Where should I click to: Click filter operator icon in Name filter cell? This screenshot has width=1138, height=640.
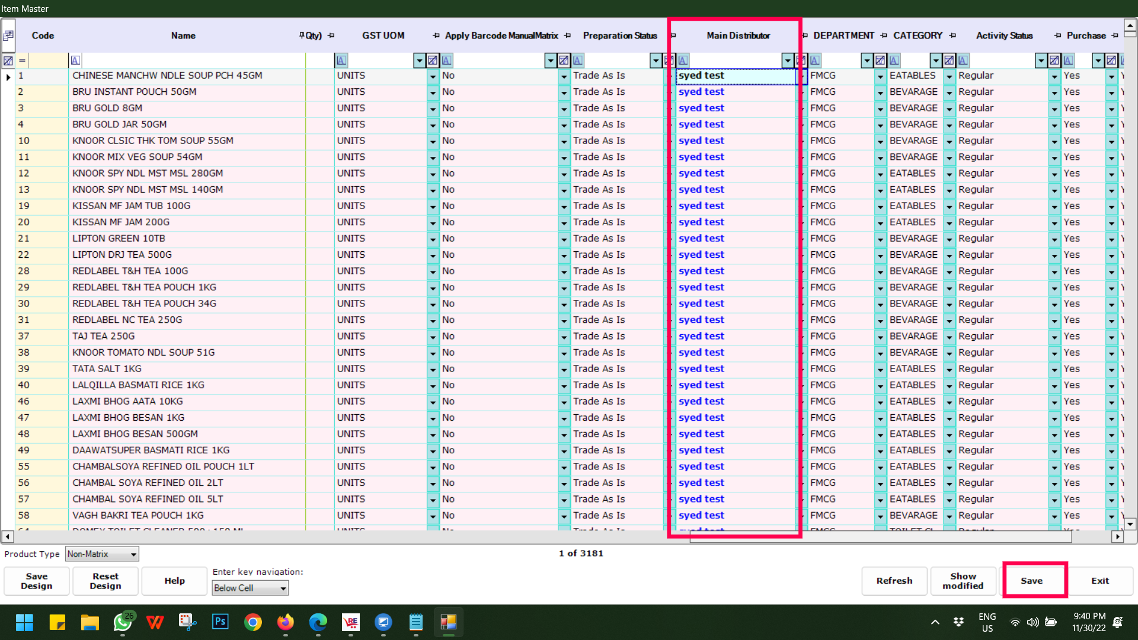[75, 60]
